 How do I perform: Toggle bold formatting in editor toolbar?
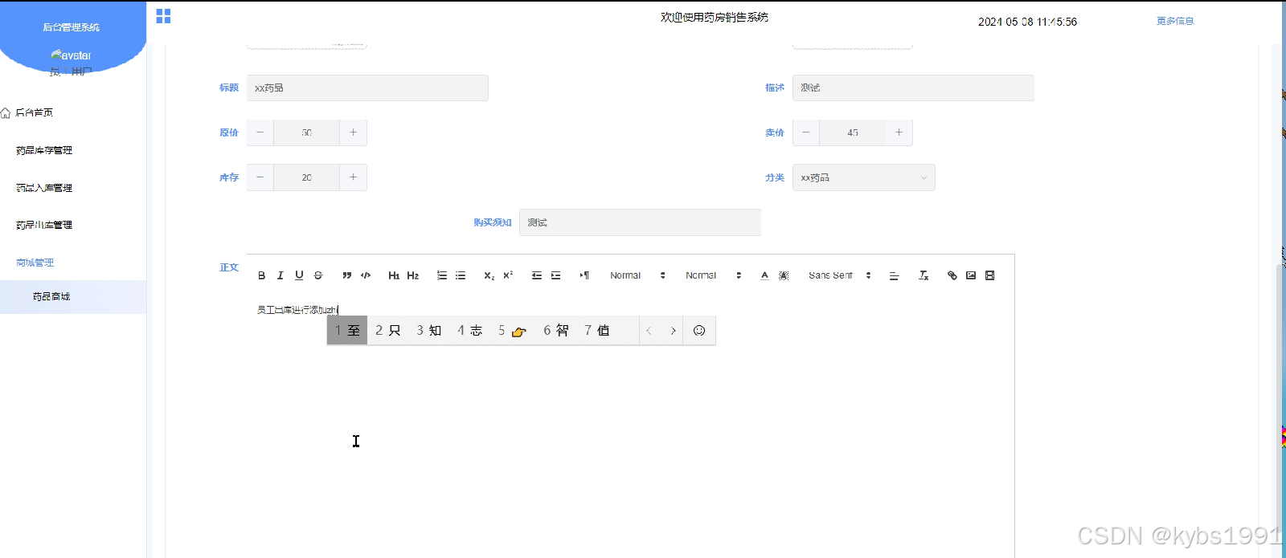coord(261,275)
